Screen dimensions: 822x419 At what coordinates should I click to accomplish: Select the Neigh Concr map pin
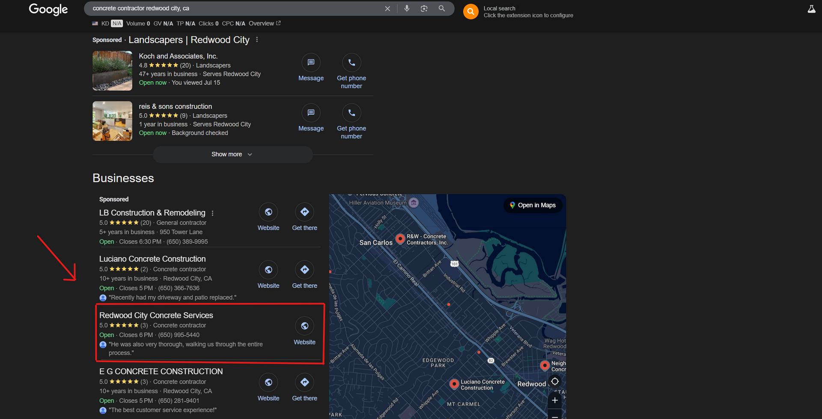545,366
